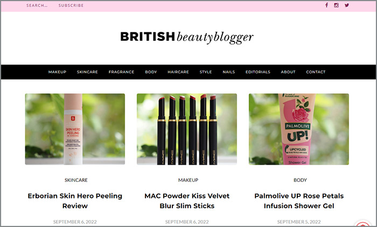Viewport: 377px width, 227px height.
Task: Open Palmolive UP Rose Petals article title
Action: point(299,201)
